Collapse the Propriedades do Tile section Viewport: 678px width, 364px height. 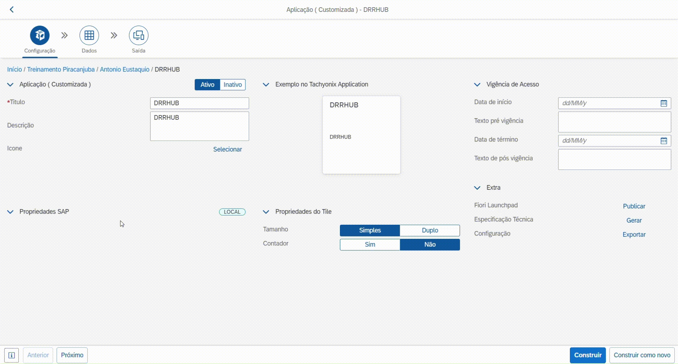(x=266, y=212)
